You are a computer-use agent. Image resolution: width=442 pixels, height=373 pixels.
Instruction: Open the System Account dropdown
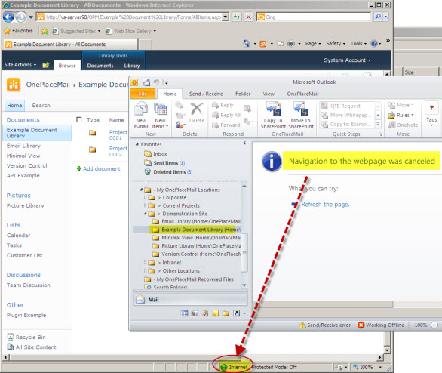(347, 60)
